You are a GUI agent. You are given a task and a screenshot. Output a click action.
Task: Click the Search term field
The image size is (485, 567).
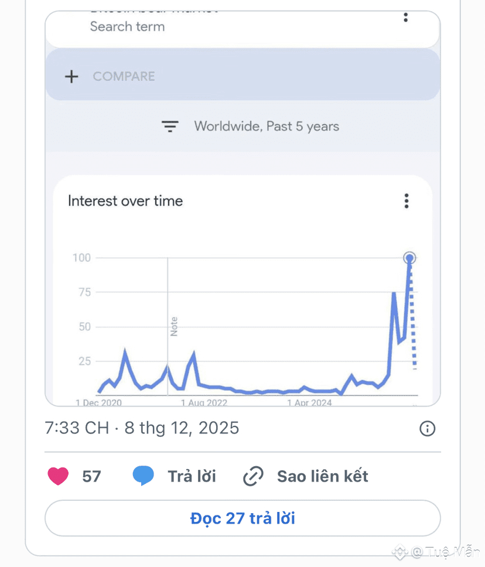127,26
